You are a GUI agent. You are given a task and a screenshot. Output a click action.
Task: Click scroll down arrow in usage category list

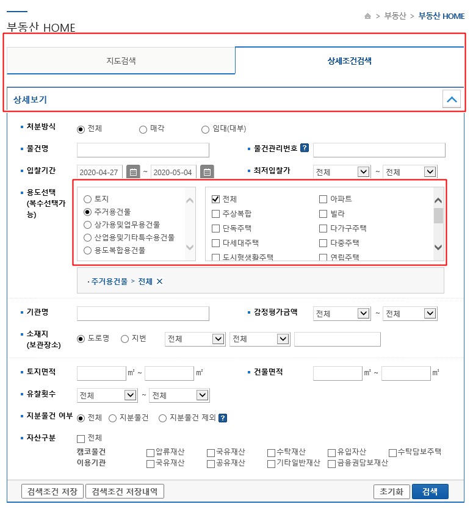pyautogui.click(x=190, y=247)
